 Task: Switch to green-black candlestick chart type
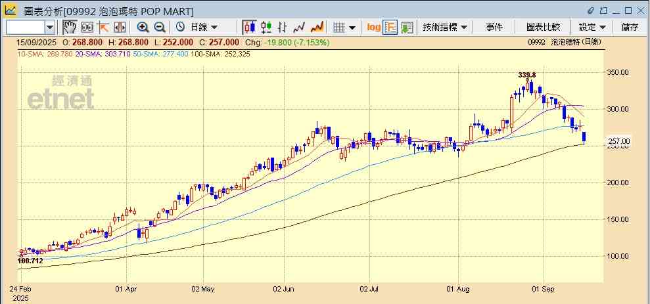coord(266,28)
